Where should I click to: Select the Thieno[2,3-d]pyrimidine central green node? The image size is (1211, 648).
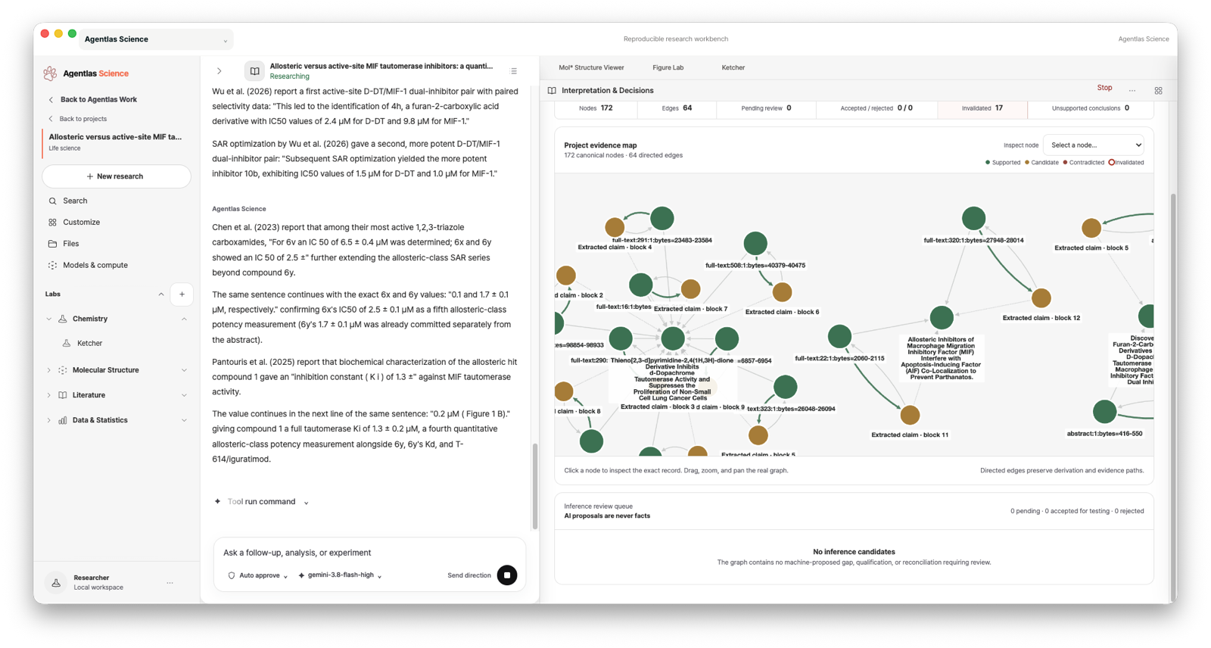[x=673, y=338]
